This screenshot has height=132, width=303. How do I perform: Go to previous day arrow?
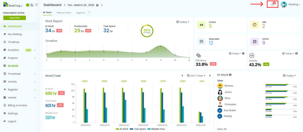tap(65, 5)
